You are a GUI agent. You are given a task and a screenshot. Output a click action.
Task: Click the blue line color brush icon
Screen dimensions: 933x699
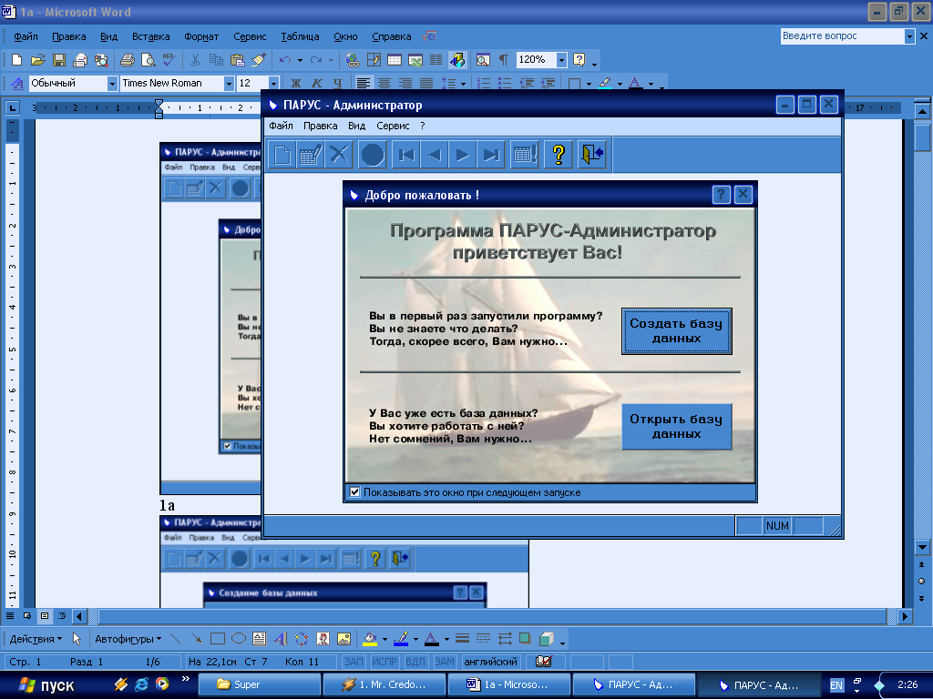point(402,639)
